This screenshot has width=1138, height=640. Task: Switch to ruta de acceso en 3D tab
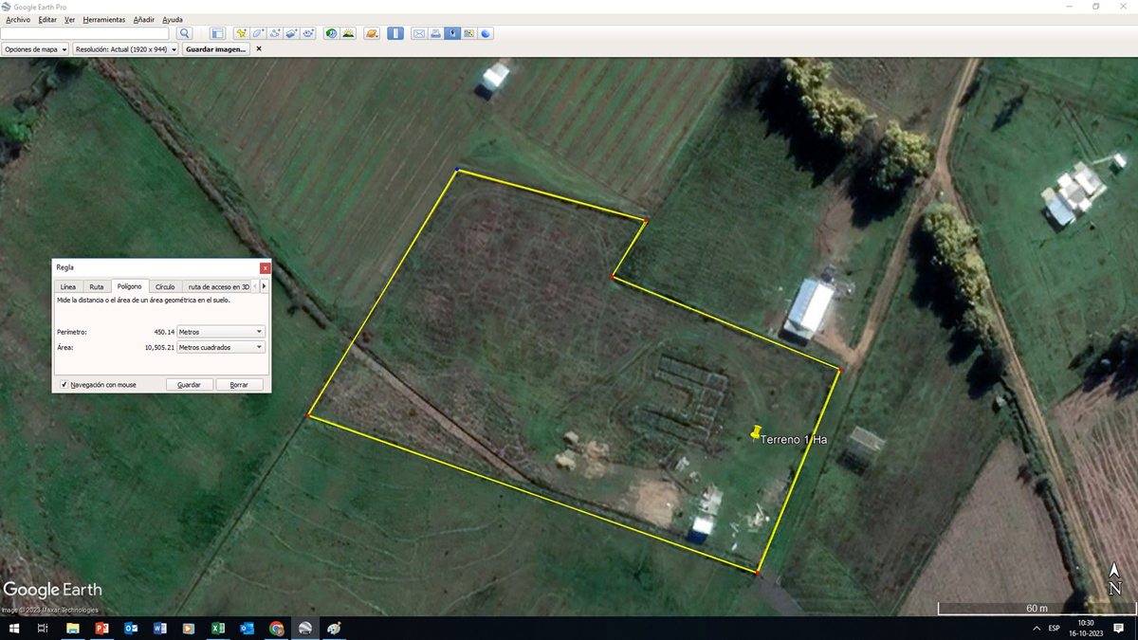tap(219, 286)
